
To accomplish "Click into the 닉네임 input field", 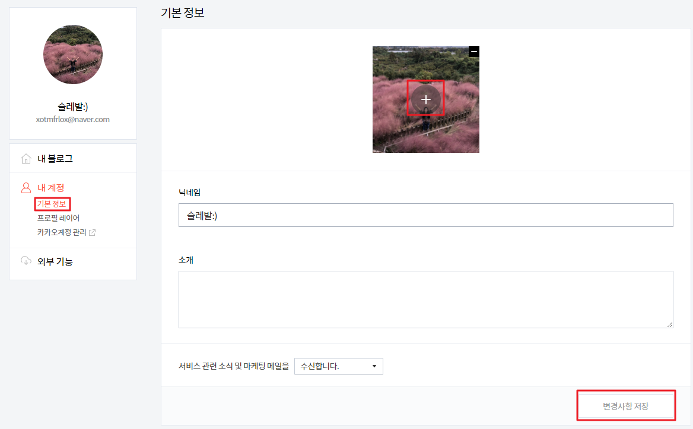I will (425, 215).
